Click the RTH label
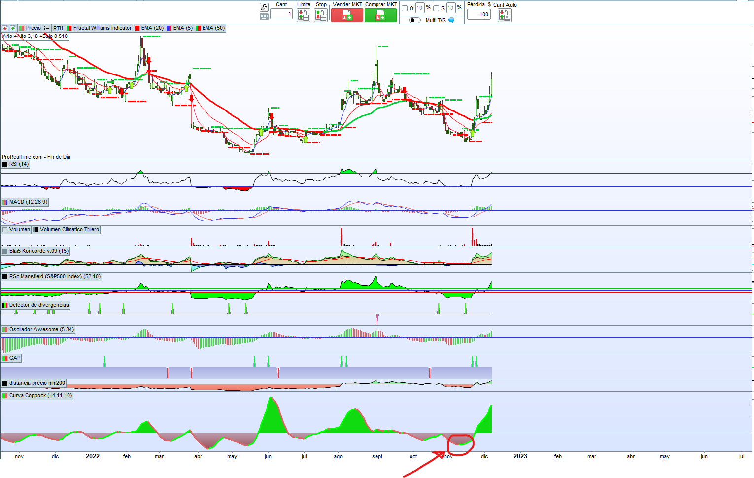 pyautogui.click(x=58, y=28)
